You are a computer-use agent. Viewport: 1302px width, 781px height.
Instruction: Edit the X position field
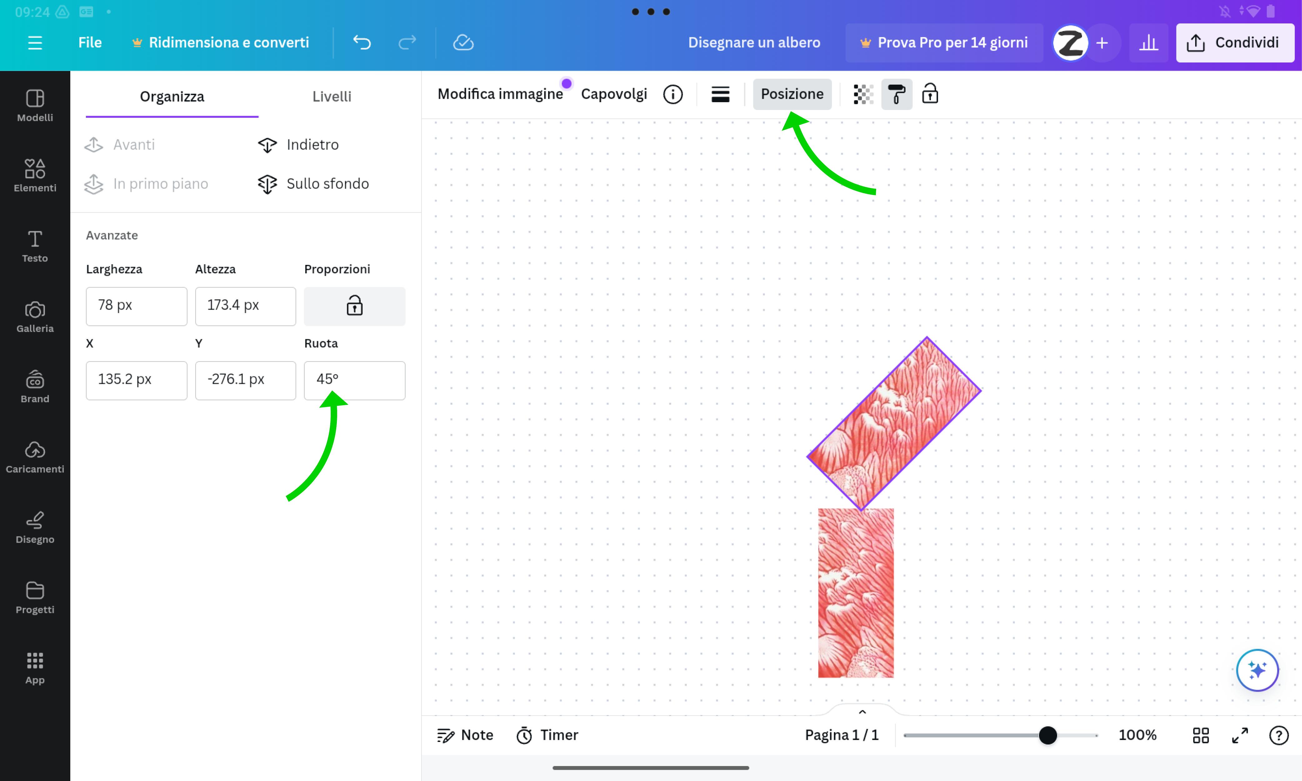point(136,380)
